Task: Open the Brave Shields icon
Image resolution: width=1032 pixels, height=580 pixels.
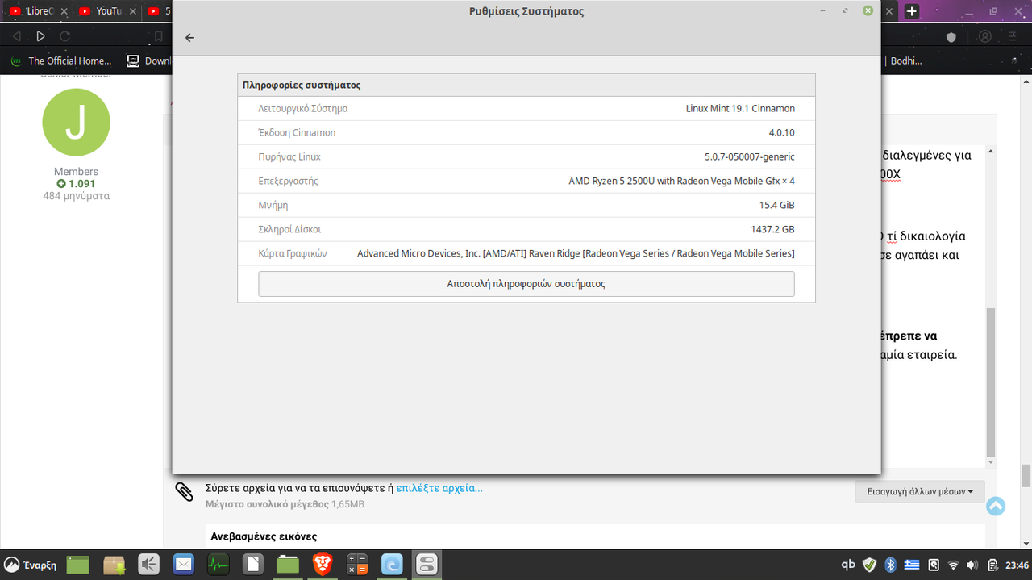Action: click(x=951, y=36)
